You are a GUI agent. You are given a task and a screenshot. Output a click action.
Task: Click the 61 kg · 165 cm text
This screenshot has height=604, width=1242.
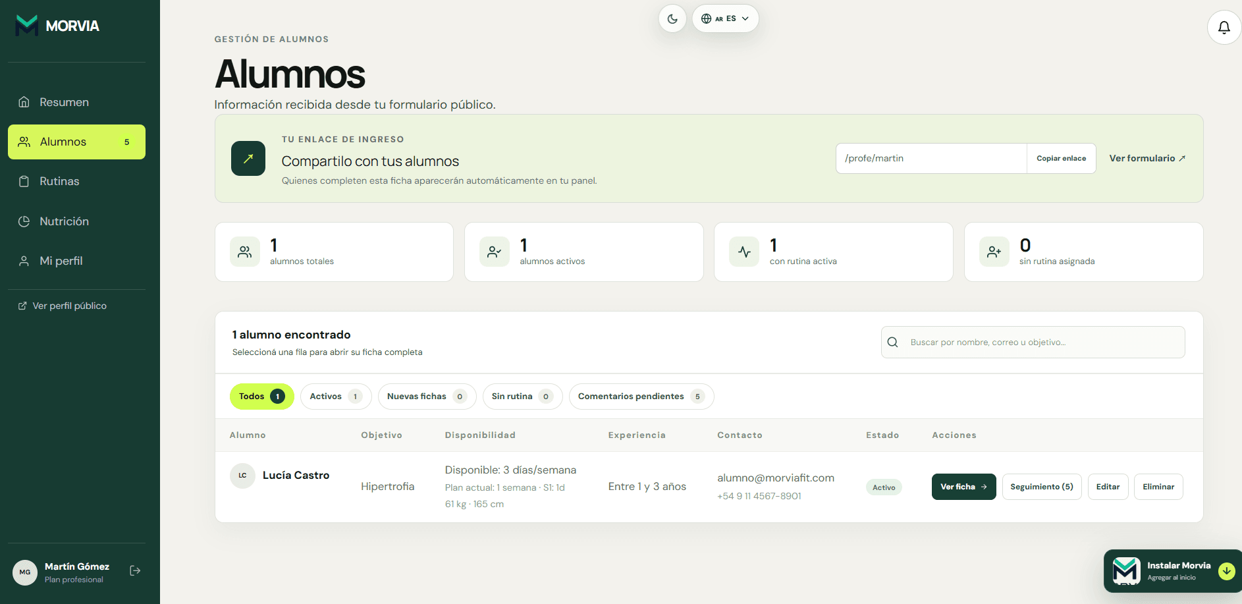pyautogui.click(x=474, y=504)
